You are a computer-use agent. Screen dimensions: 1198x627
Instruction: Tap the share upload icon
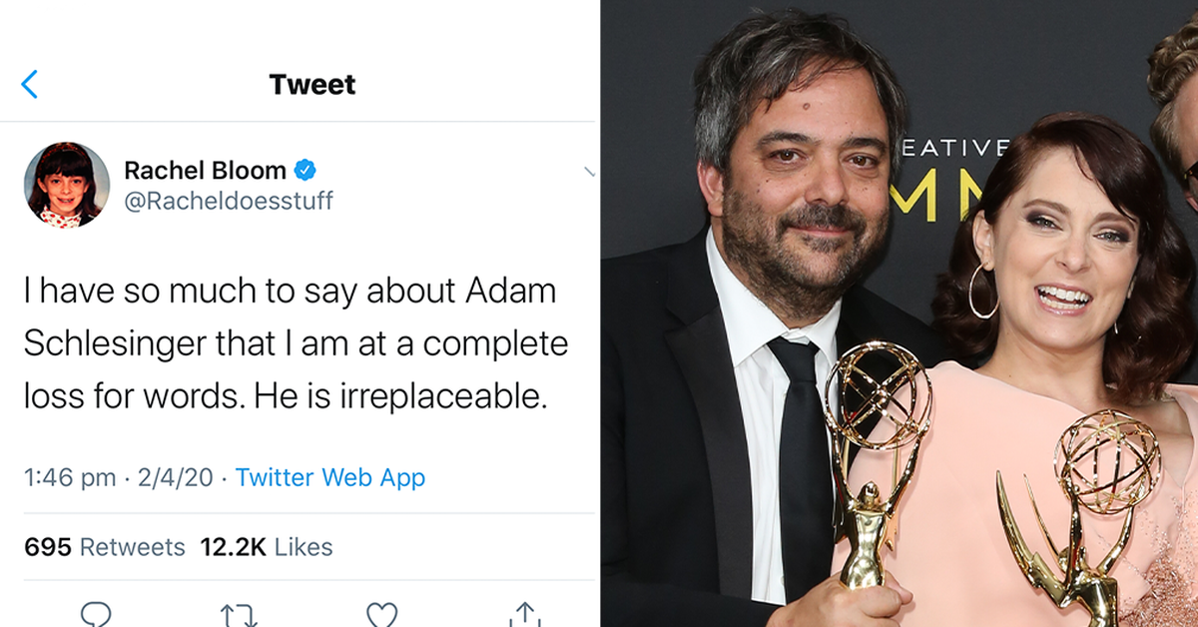tap(523, 614)
